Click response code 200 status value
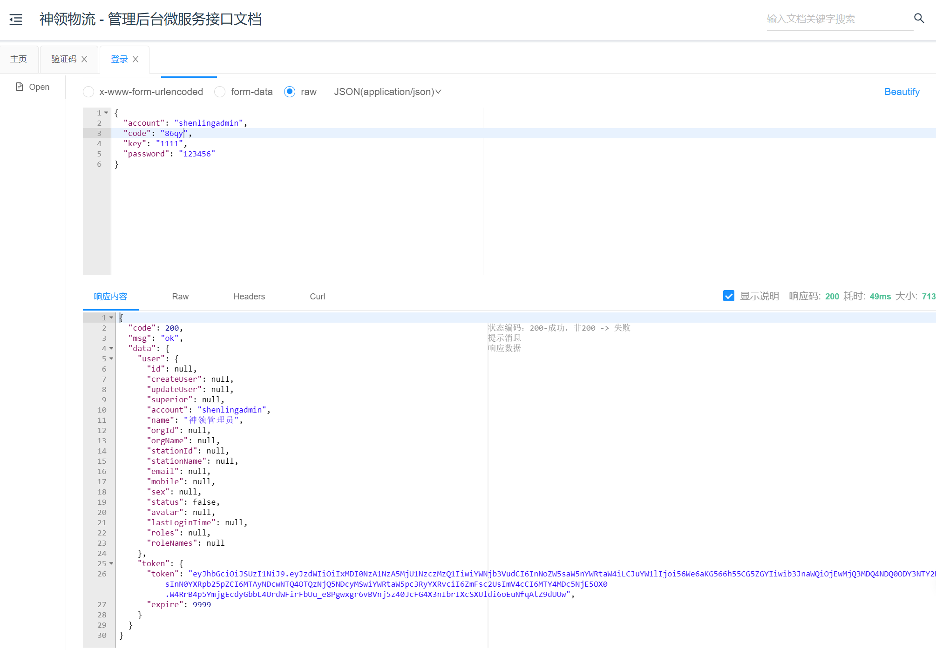The image size is (936, 650). (x=832, y=296)
